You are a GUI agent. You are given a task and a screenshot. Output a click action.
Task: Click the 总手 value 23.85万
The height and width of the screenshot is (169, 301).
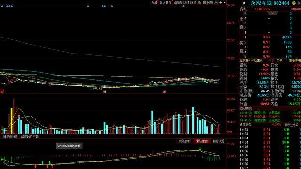(263, 83)
